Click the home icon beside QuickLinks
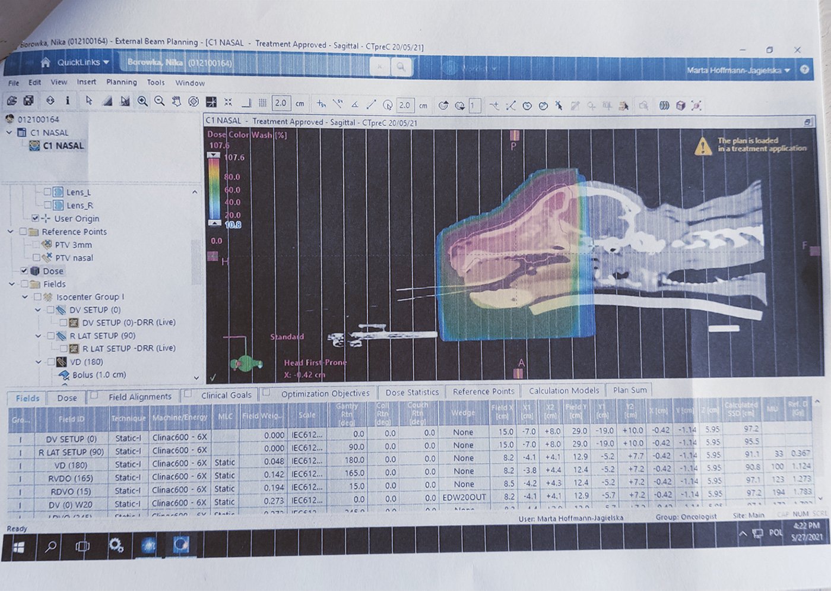831x591 pixels. (45, 62)
